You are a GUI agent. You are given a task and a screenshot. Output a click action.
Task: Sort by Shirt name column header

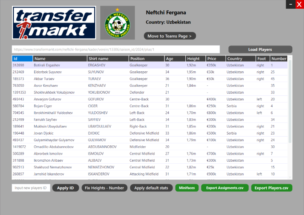[x=108, y=58]
